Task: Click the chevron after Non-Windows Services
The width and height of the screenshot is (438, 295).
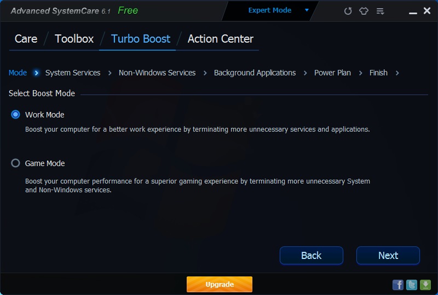Action: pos(205,73)
